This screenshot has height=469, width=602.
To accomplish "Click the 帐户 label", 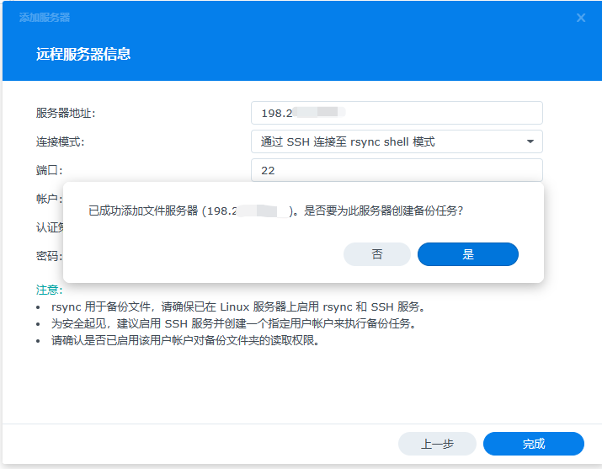I will [x=48, y=199].
